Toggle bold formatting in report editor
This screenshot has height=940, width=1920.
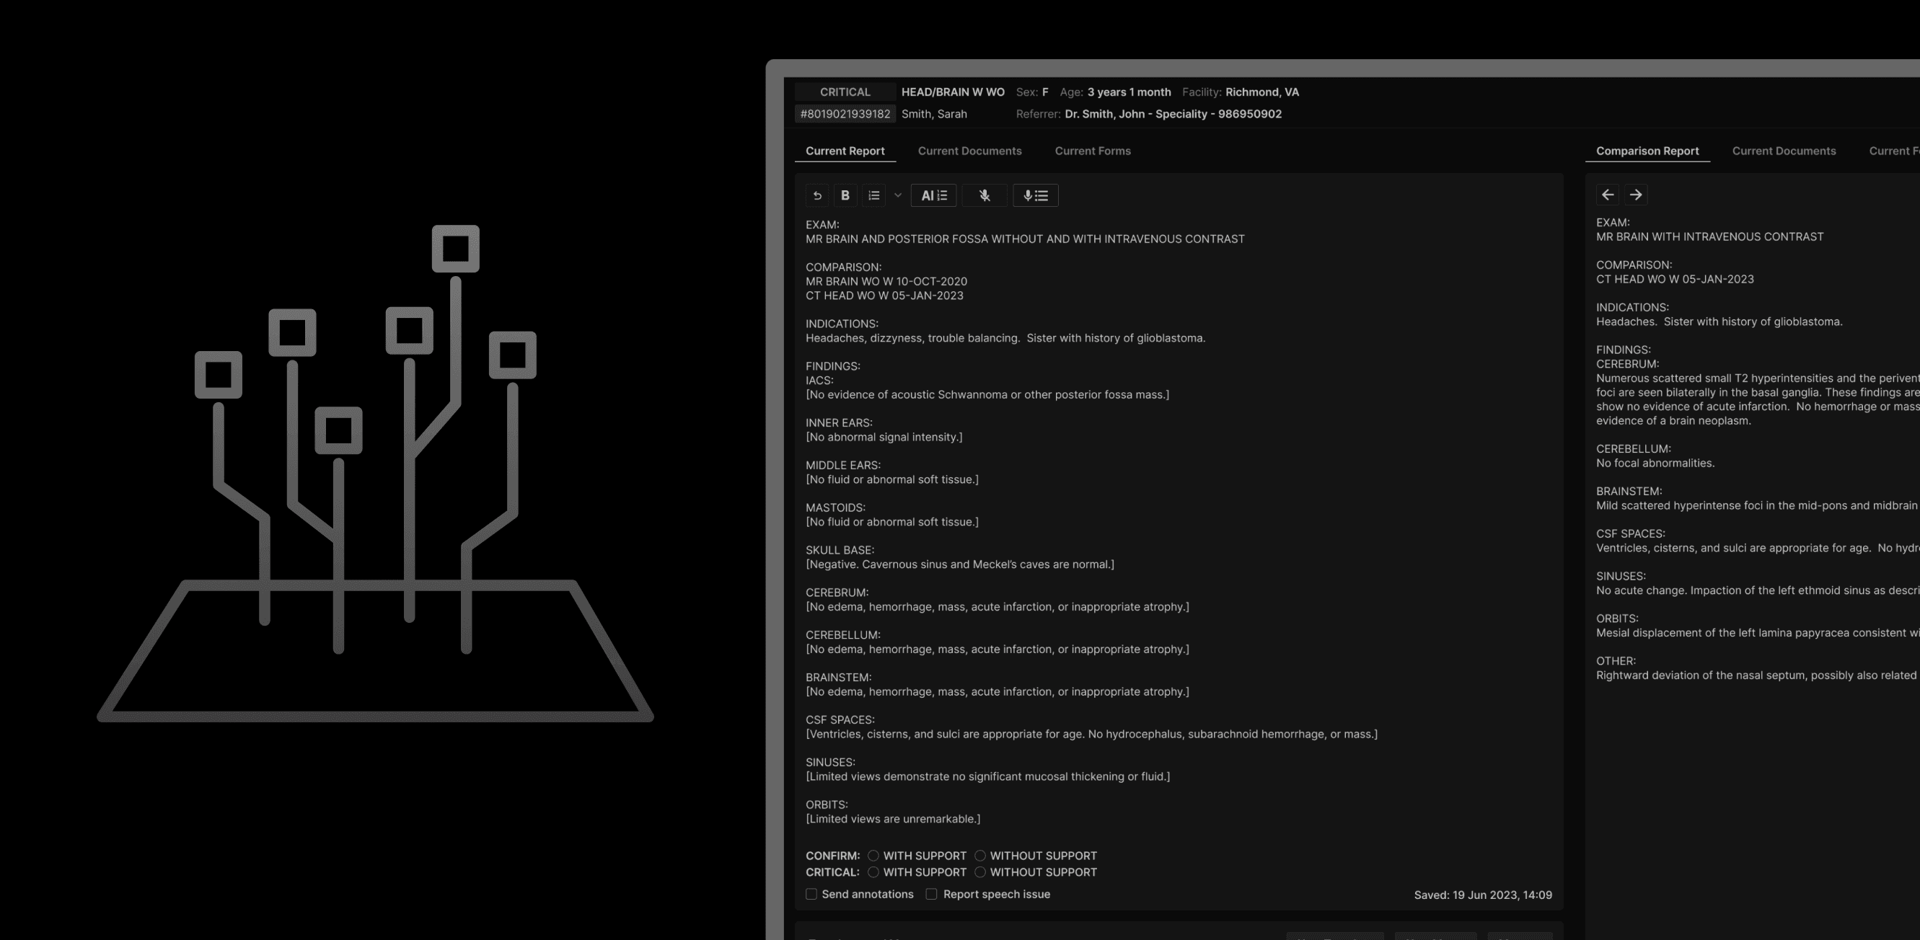[x=845, y=195]
